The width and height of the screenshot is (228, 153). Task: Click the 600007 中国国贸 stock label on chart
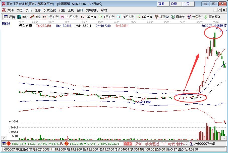pos(214,26)
